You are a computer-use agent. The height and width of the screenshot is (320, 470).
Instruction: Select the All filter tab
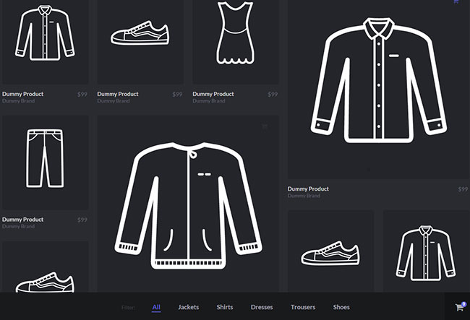click(156, 307)
